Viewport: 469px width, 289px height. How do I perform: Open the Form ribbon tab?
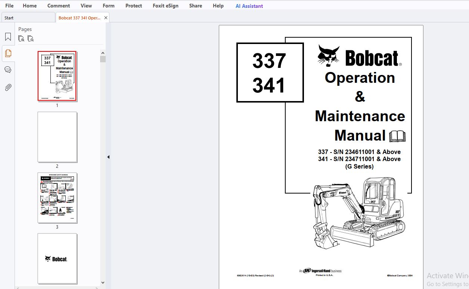109,6
